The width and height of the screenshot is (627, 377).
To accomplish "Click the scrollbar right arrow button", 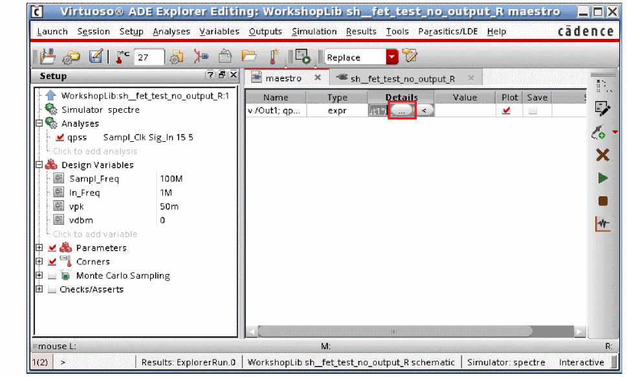I will click(580, 332).
